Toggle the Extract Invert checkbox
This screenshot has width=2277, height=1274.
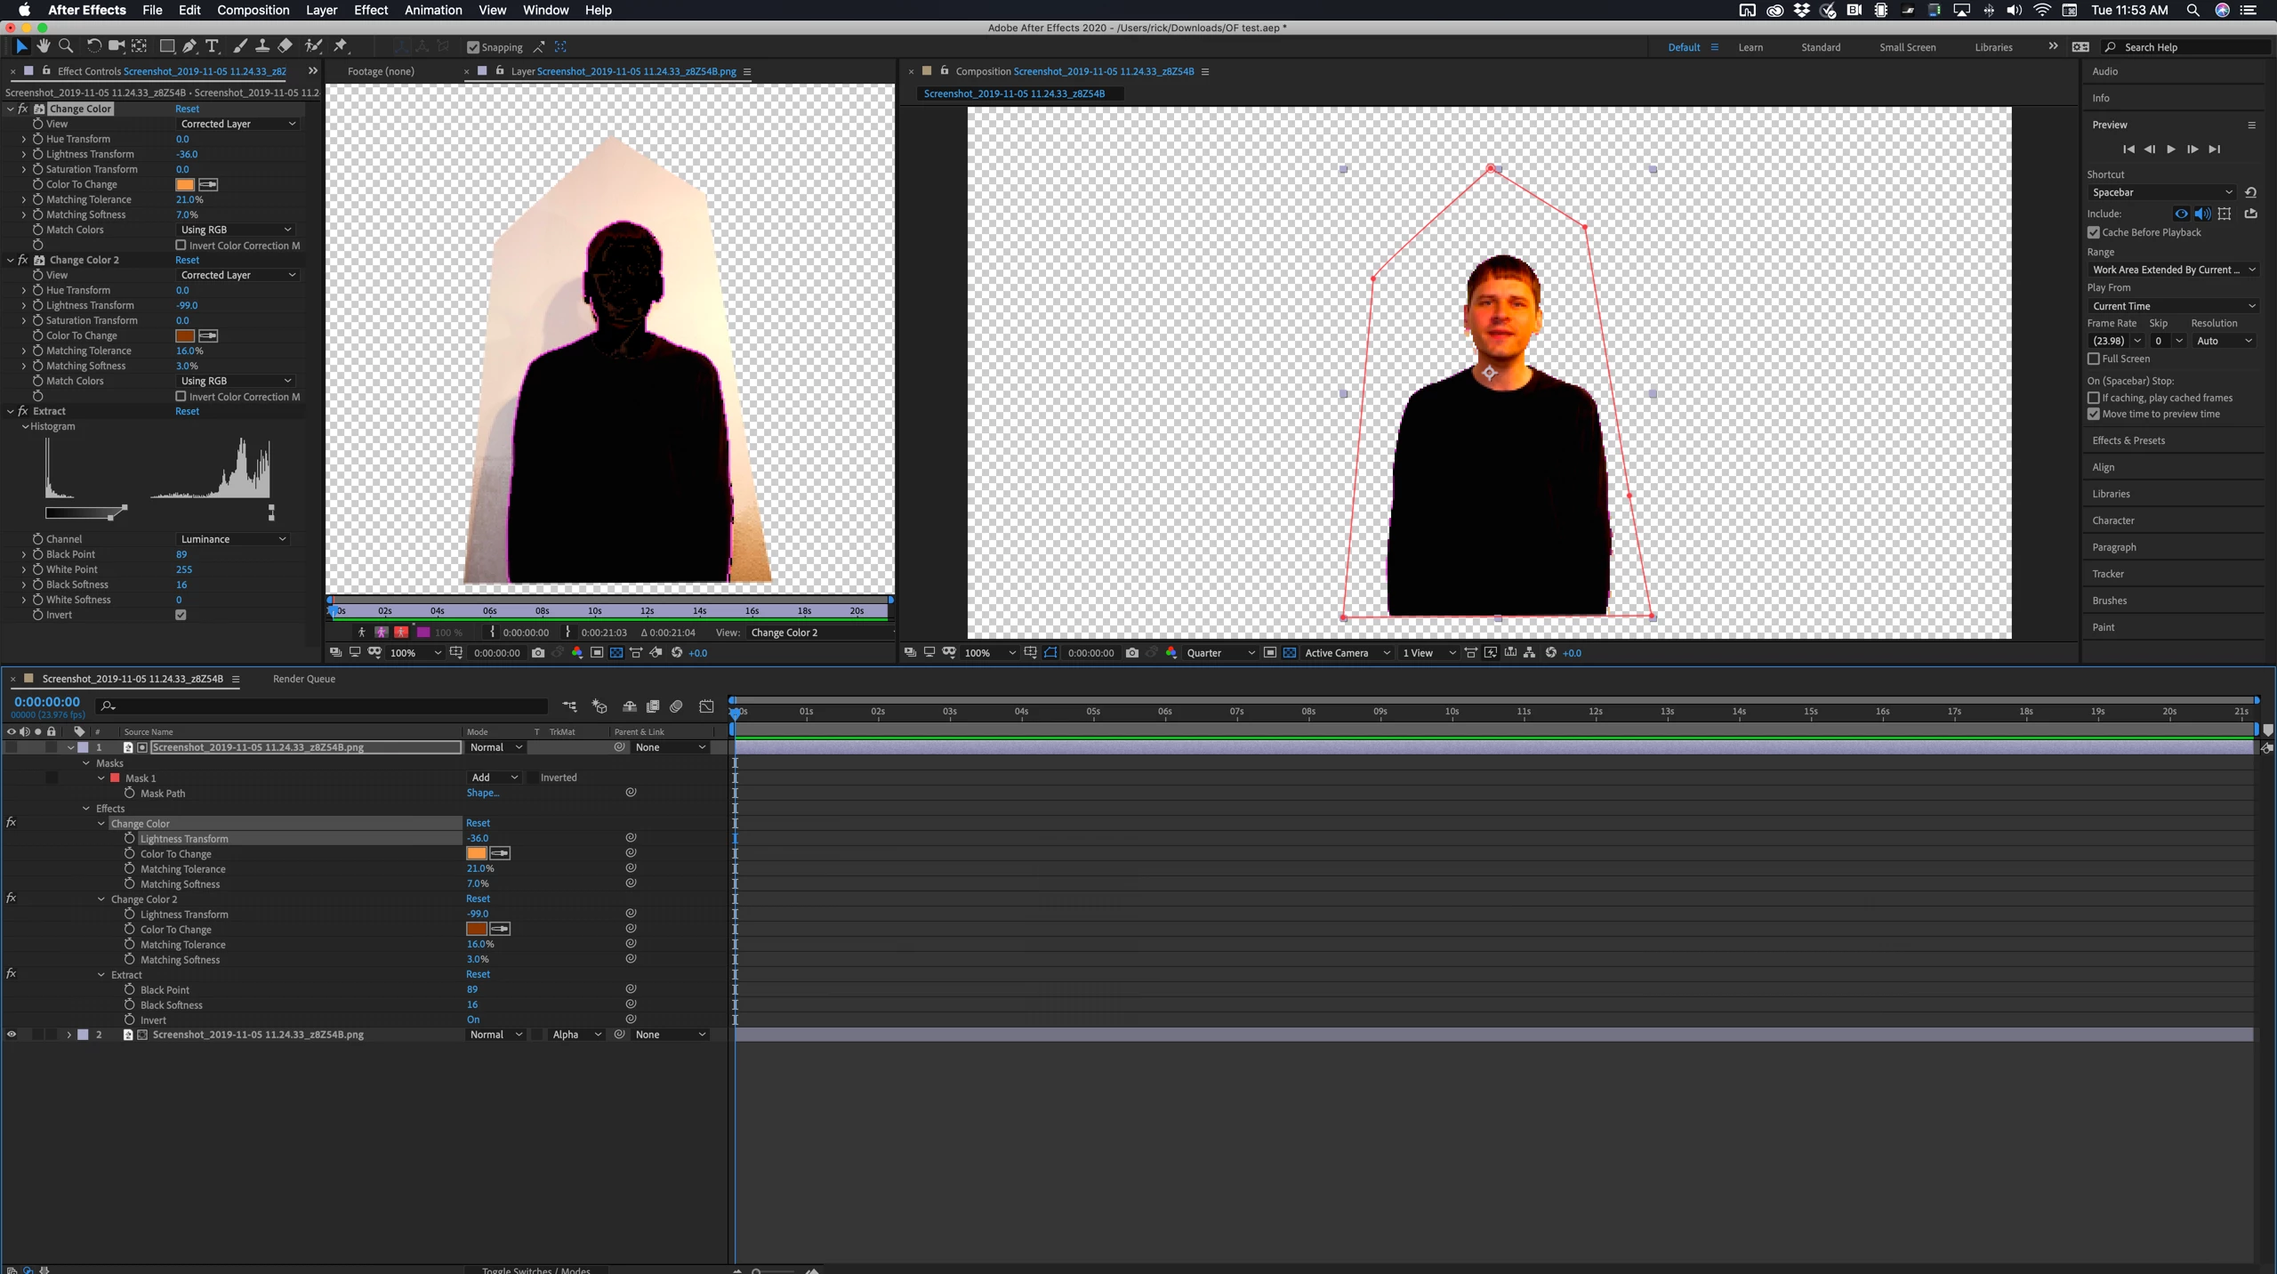[x=181, y=615]
